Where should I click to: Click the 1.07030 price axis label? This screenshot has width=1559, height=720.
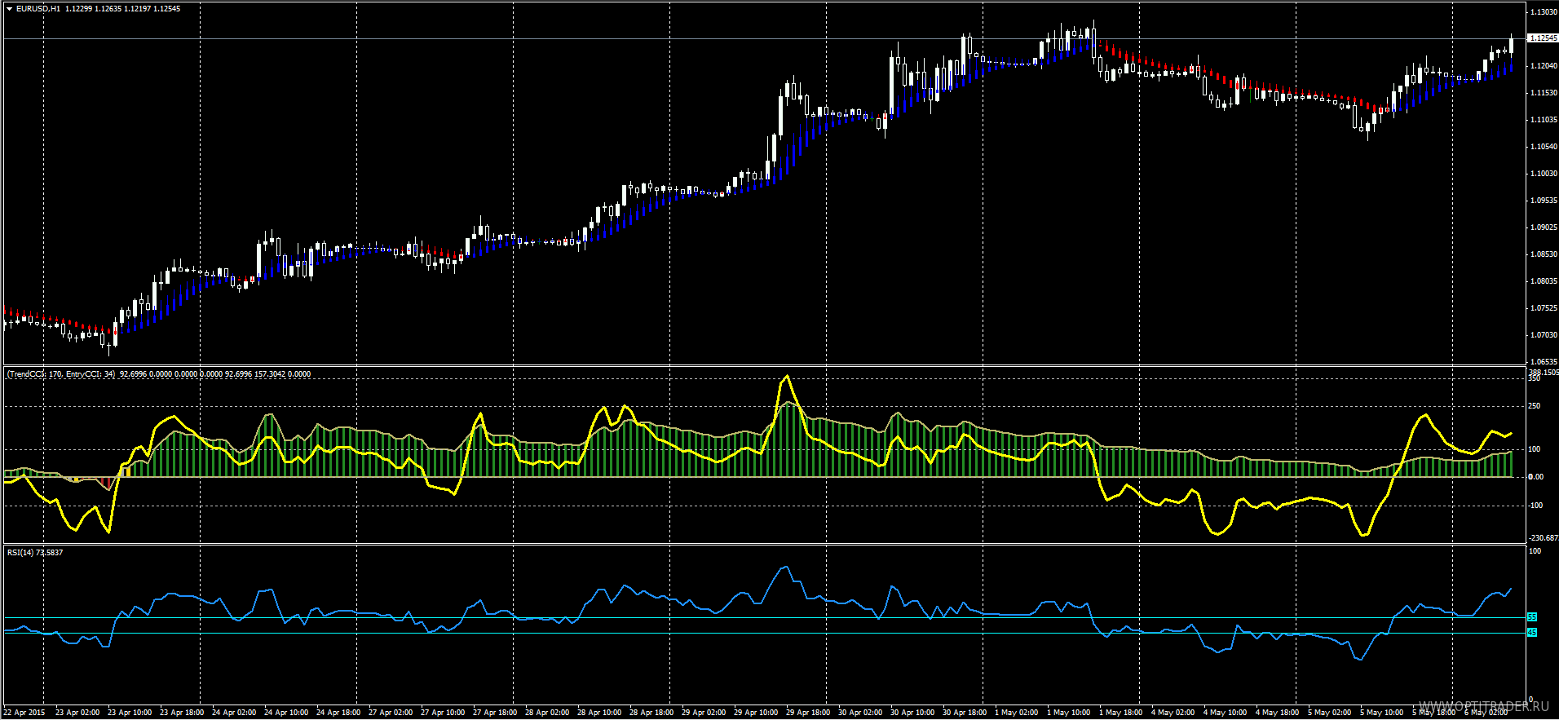pyautogui.click(x=1544, y=335)
